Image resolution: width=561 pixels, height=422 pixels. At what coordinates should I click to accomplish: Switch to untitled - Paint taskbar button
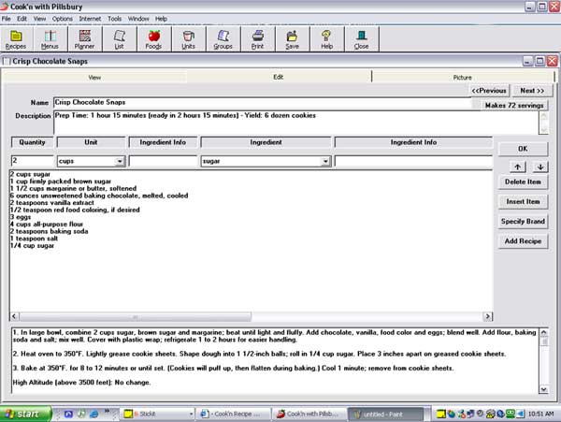[x=385, y=415]
